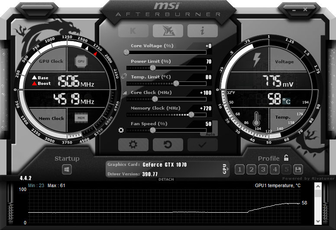The image size is (336, 230).
Task: Toggle link between power and temp limits
Action: (124, 76)
